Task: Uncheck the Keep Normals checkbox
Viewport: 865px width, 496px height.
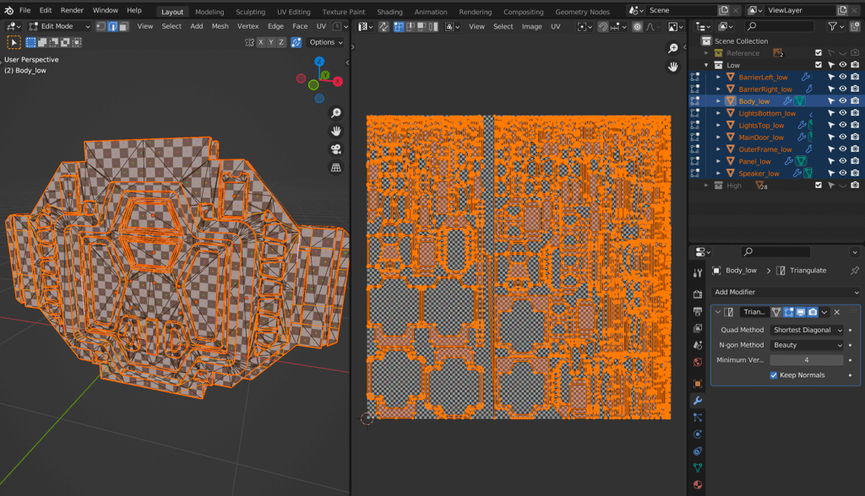Action: (x=774, y=375)
